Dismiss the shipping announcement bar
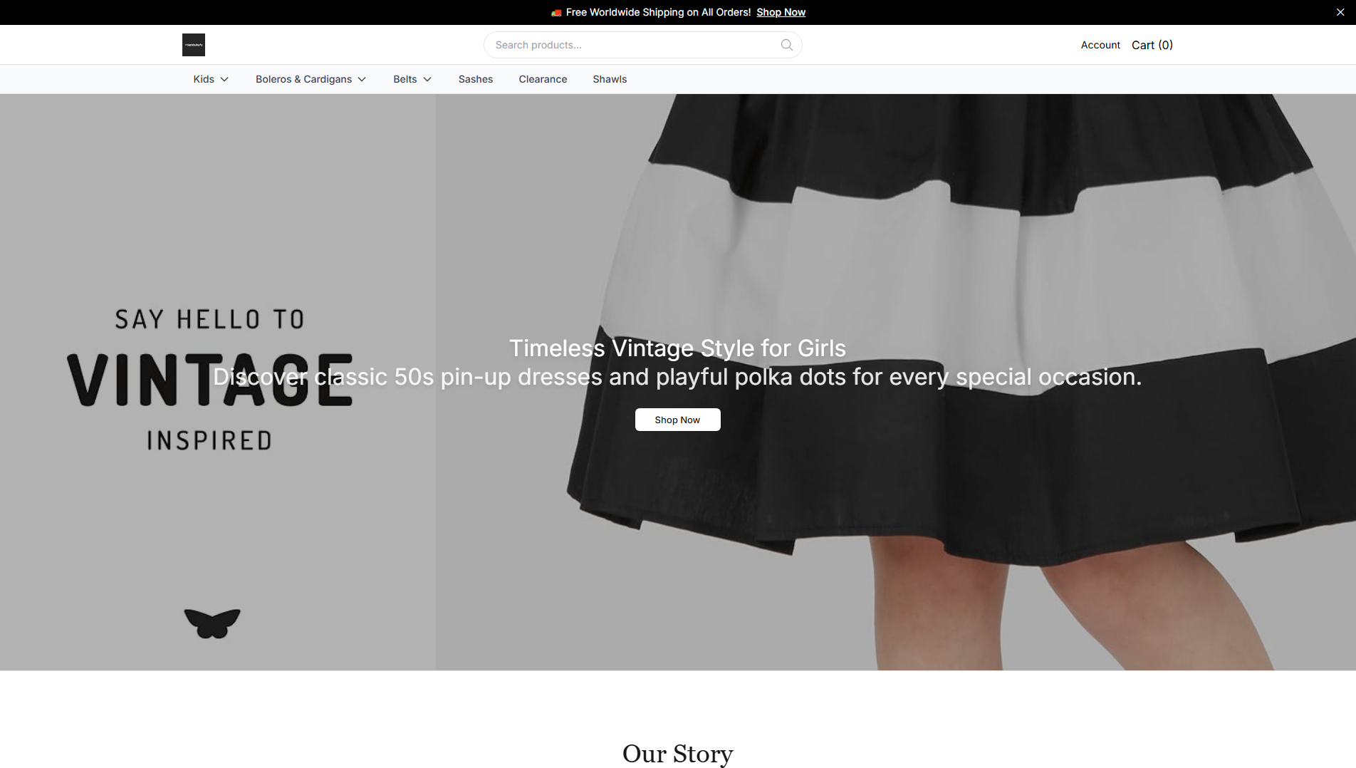The height and width of the screenshot is (768, 1356). (x=1340, y=12)
